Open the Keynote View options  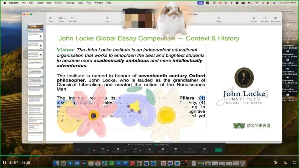pos(51,19)
